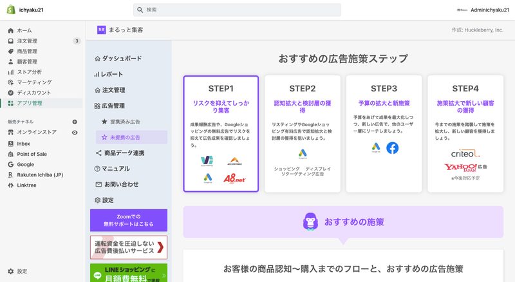Click 施策拡大で新しい顧客の獲得 heading text

[x=465, y=106]
